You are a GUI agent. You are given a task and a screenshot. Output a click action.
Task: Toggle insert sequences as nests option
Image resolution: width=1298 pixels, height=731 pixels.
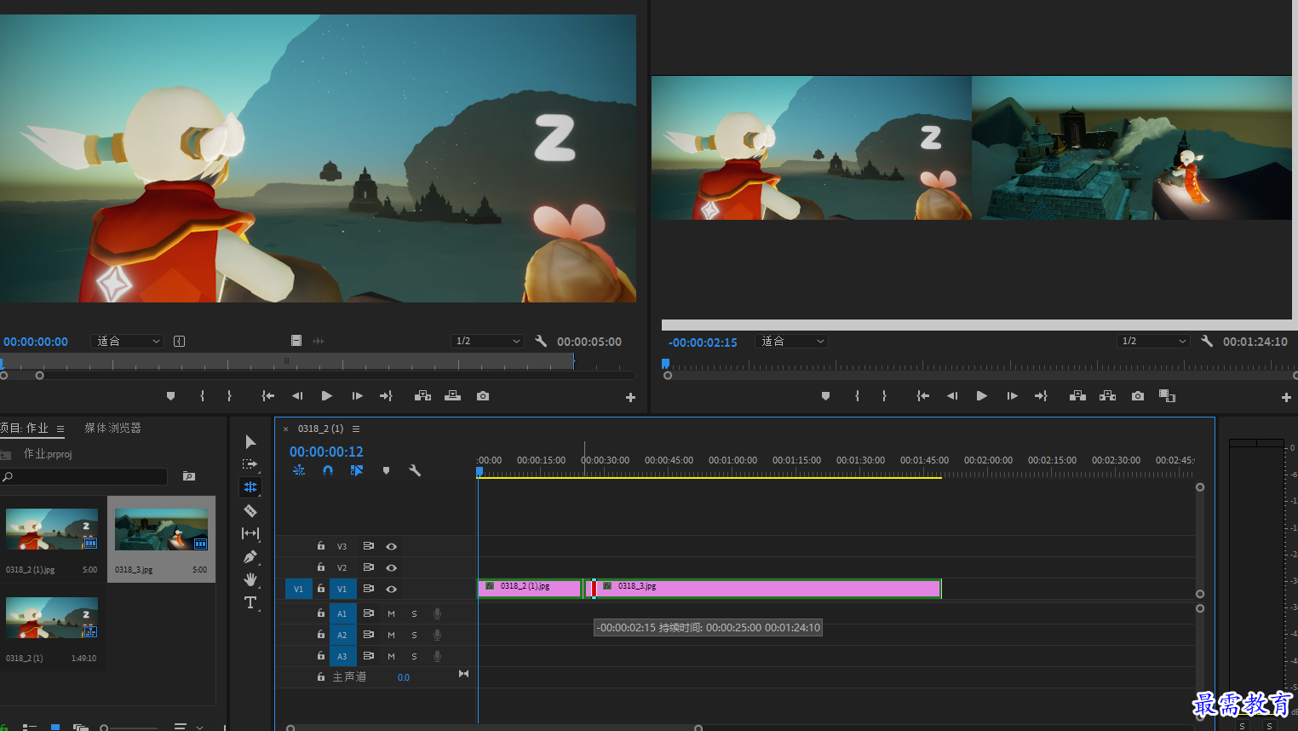click(299, 470)
